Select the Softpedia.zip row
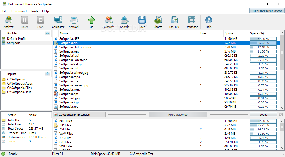This screenshot has height=157, width=285. [x=167, y=43]
